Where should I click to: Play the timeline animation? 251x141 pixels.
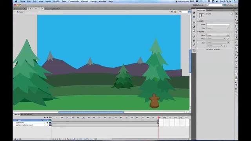[58, 139]
